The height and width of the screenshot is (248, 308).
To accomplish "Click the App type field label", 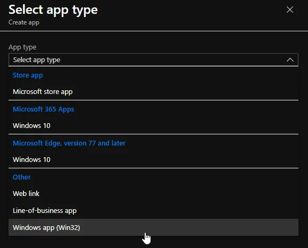I will pyautogui.click(x=22, y=47).
